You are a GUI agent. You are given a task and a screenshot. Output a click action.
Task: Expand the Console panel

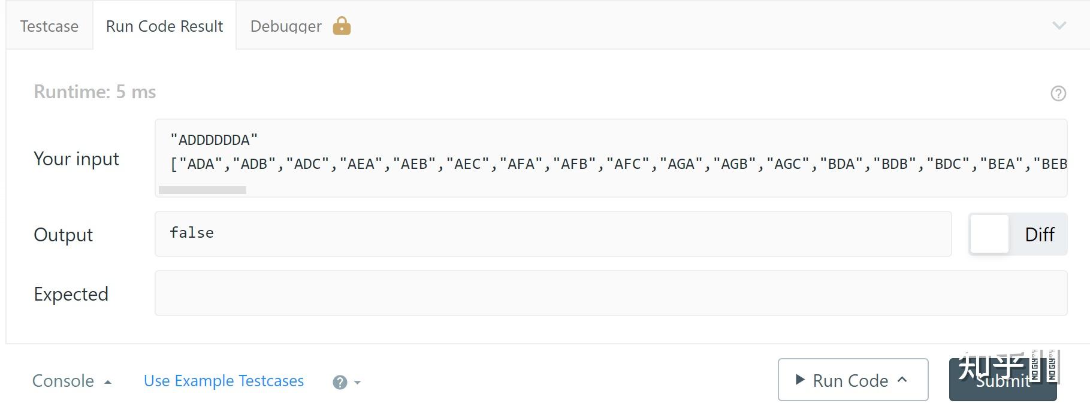71,381
